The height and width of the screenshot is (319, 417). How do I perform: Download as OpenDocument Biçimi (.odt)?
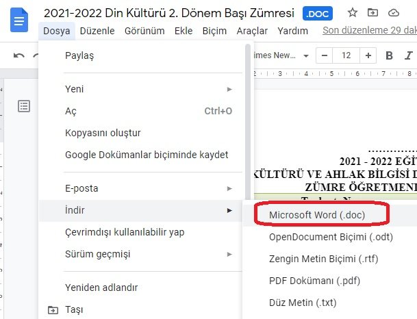click(x=330, y=237)
